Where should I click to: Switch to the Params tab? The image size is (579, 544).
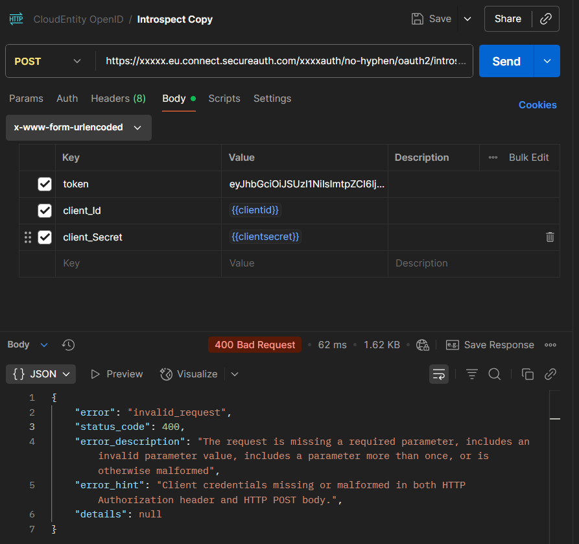pos(26,99)
